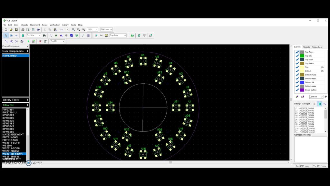This screenshot has height=186, width=330.
Task: Open the Route menu
Action: [44, 25]
